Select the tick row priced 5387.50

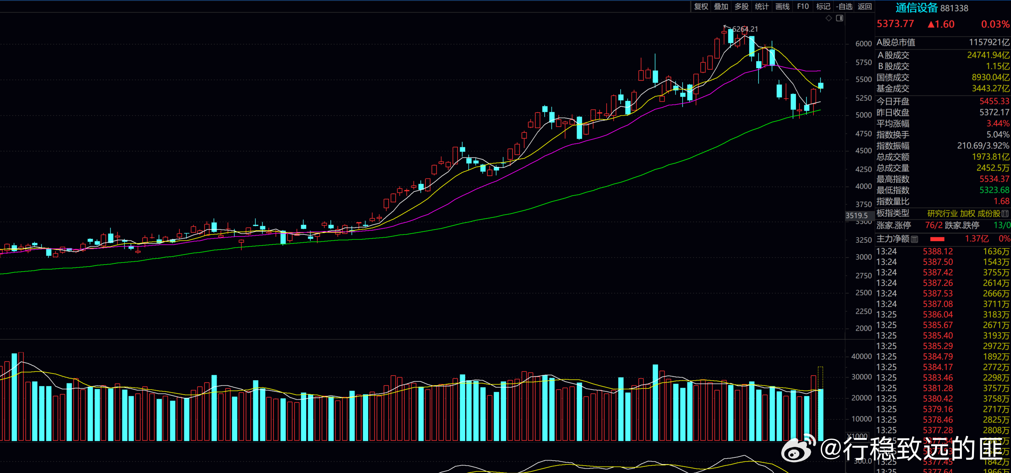tap(943, 262)
